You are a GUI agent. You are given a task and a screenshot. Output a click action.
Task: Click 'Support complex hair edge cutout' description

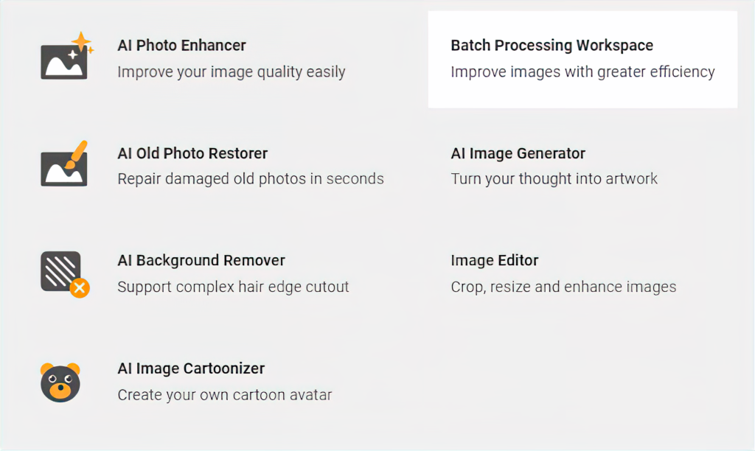tap(233, 287)
